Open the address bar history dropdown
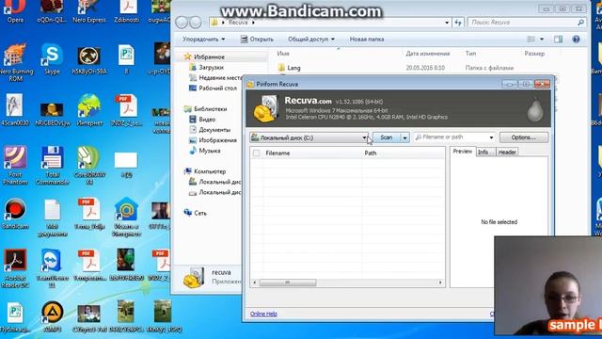This screenshot has width=602, height=339. click(447, 23)
